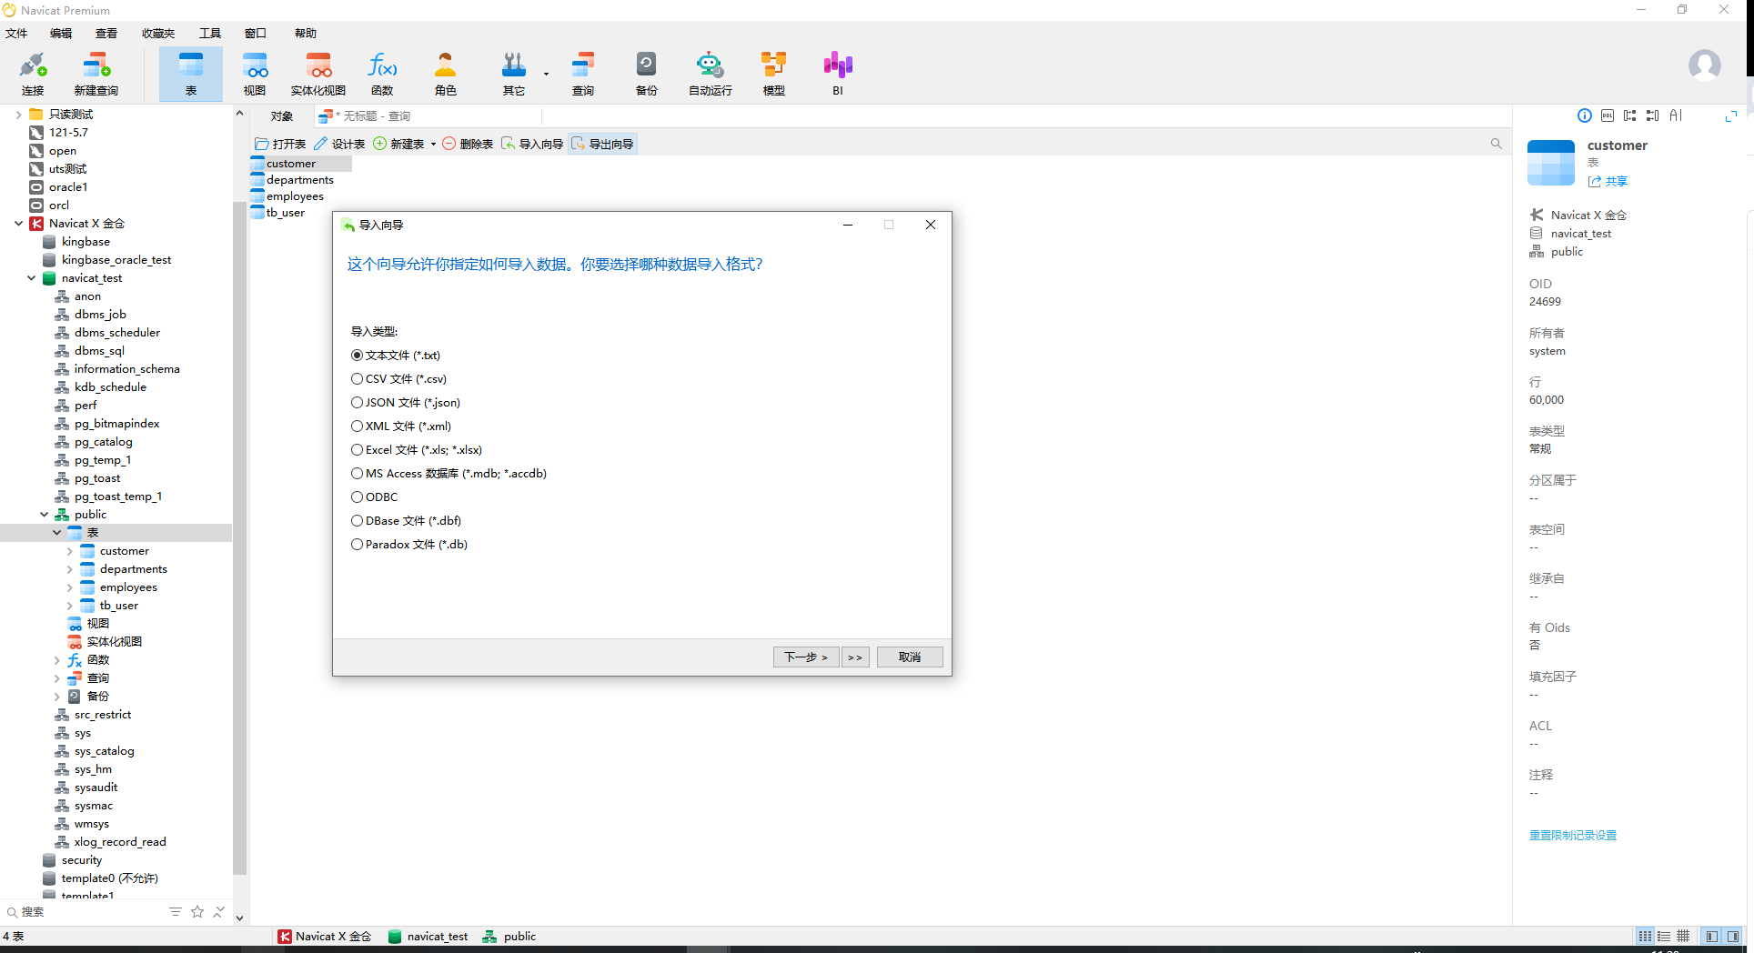Expand the 只读测试 folder in tree

coord(18,115)
